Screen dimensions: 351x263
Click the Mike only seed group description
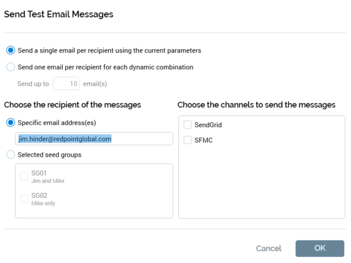pos(43,203)
